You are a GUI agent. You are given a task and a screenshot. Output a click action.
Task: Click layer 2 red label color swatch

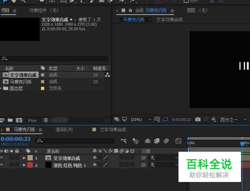point(30,165)
